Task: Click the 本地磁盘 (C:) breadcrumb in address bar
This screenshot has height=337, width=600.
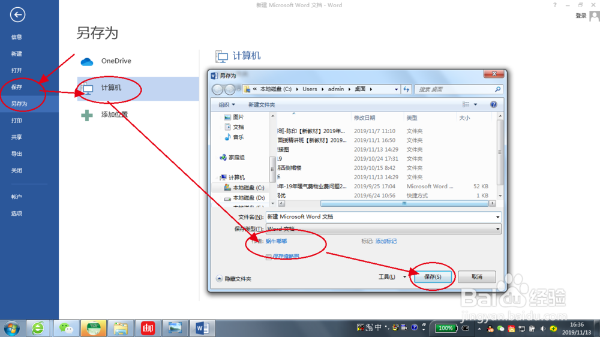Action: pos(276,89)
